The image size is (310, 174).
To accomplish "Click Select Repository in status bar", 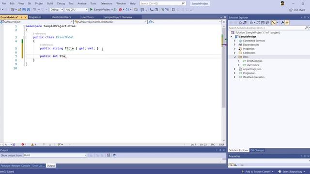I will [292, 172].
